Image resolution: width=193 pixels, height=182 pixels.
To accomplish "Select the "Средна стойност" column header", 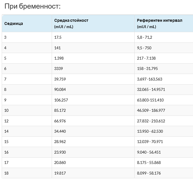I will [x=71, y=20].
